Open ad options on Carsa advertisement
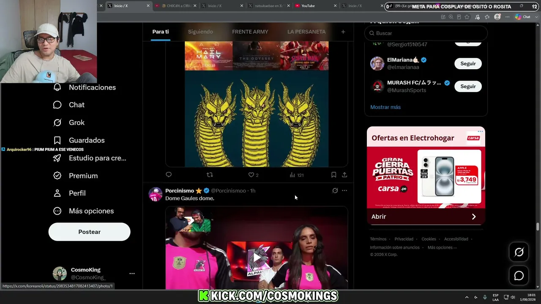The height and width of the screenshot is (304, 541). tap(480, 131)
